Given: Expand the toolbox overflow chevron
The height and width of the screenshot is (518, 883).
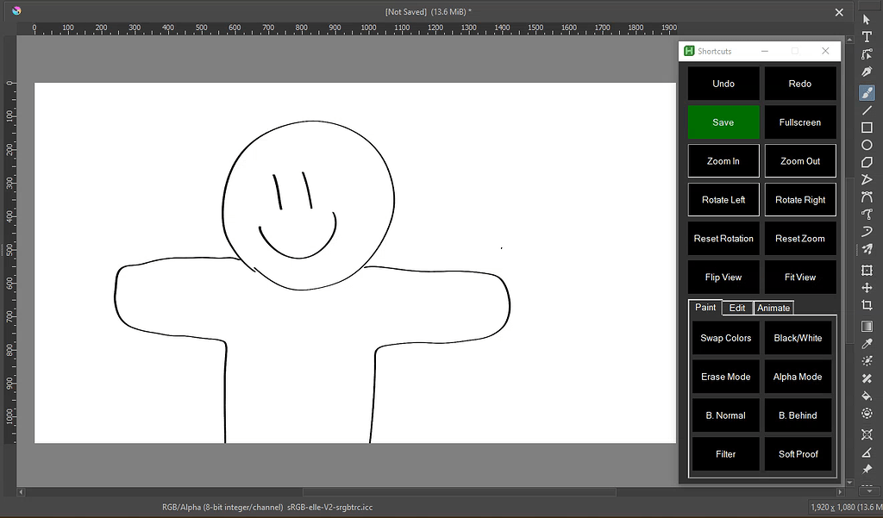Looking at the screenshot, I should point(869,490).
